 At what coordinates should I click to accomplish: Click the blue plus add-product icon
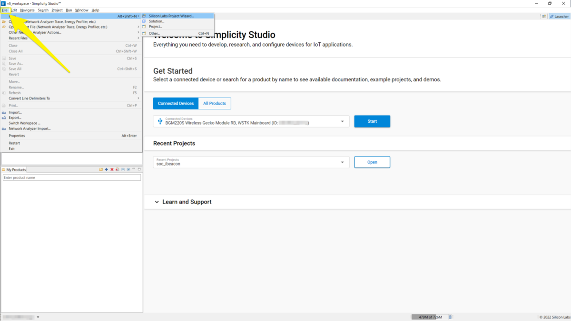(x=106, y=170)
